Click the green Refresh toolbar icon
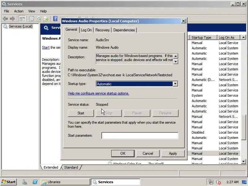248x186 pixels. [x=39, y=19]
